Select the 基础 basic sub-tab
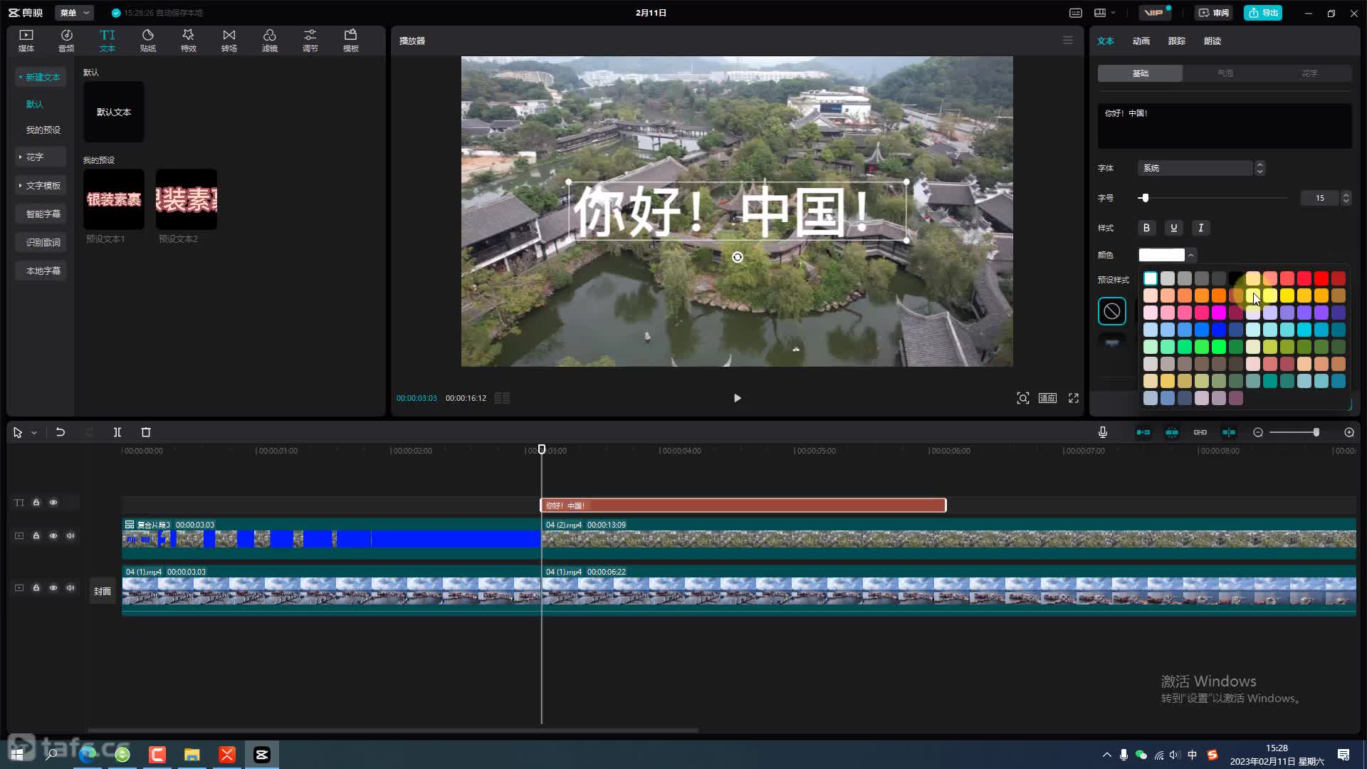Screen dimensions: 1367x769 coord(1141,73)
